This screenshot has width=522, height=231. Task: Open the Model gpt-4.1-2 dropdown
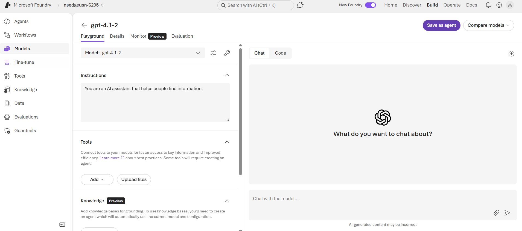[x=143, y=53]
